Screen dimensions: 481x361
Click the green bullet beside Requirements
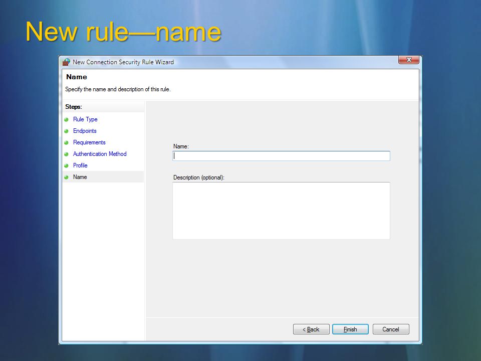coord(66,143)
